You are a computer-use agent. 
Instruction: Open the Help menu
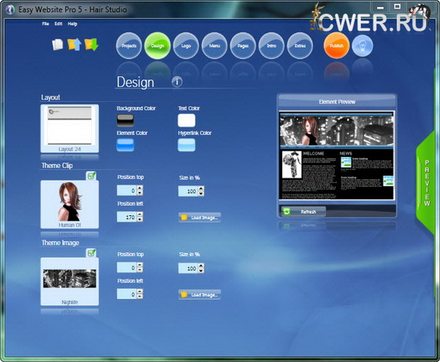click(x=72, y=24)
